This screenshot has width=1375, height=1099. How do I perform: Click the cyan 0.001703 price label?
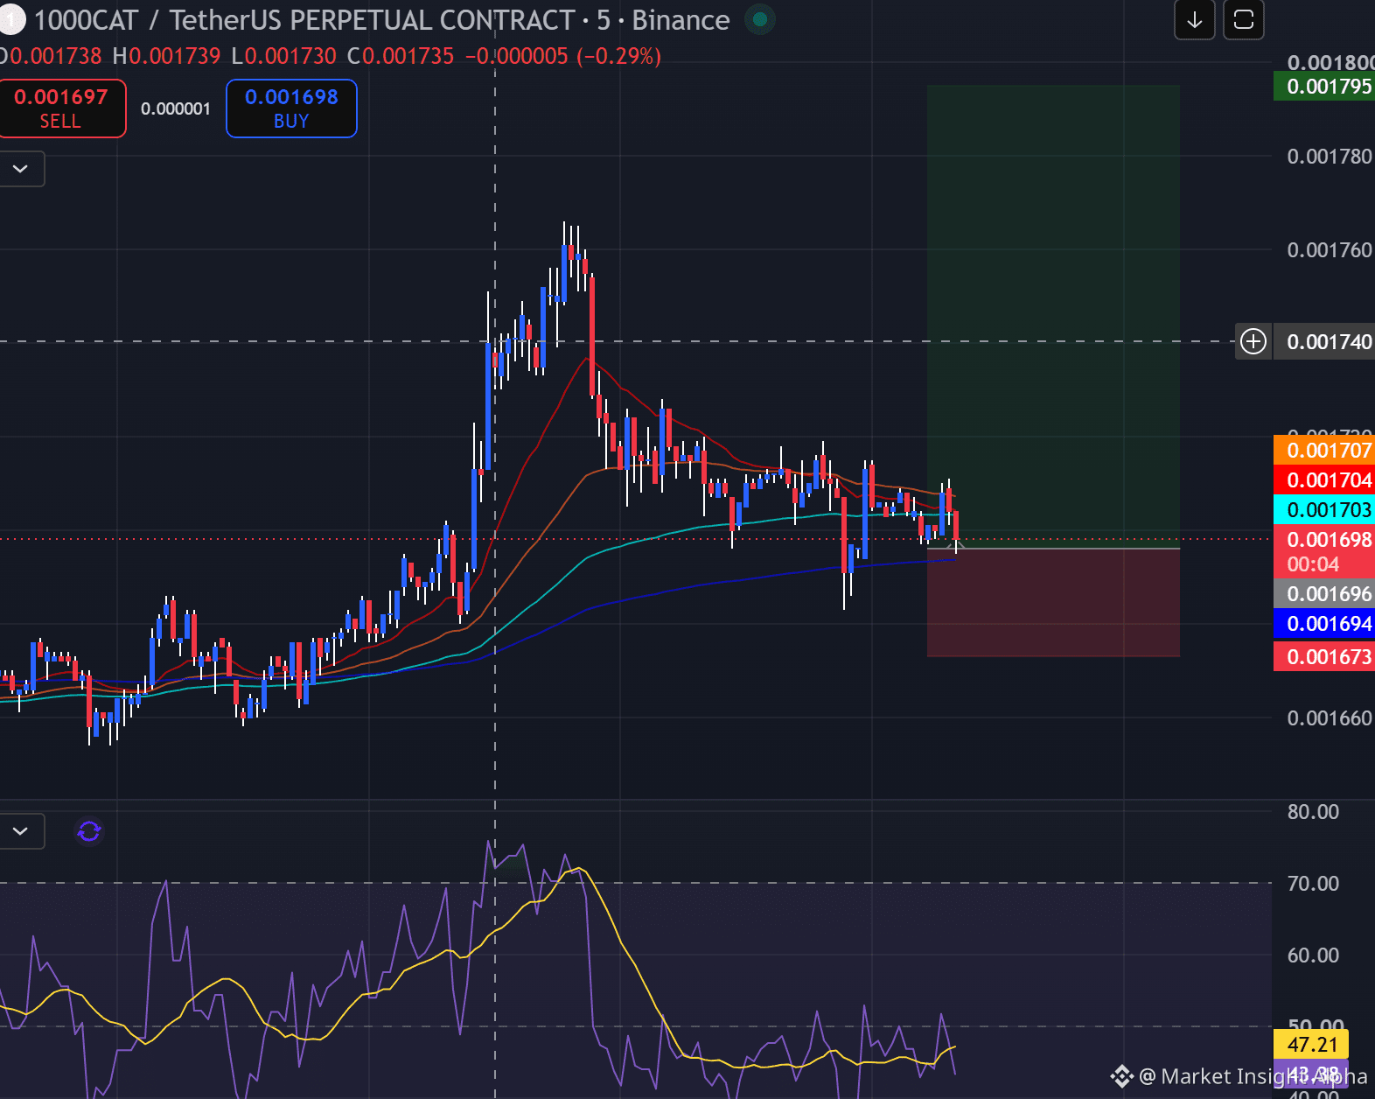[1324, 510]
